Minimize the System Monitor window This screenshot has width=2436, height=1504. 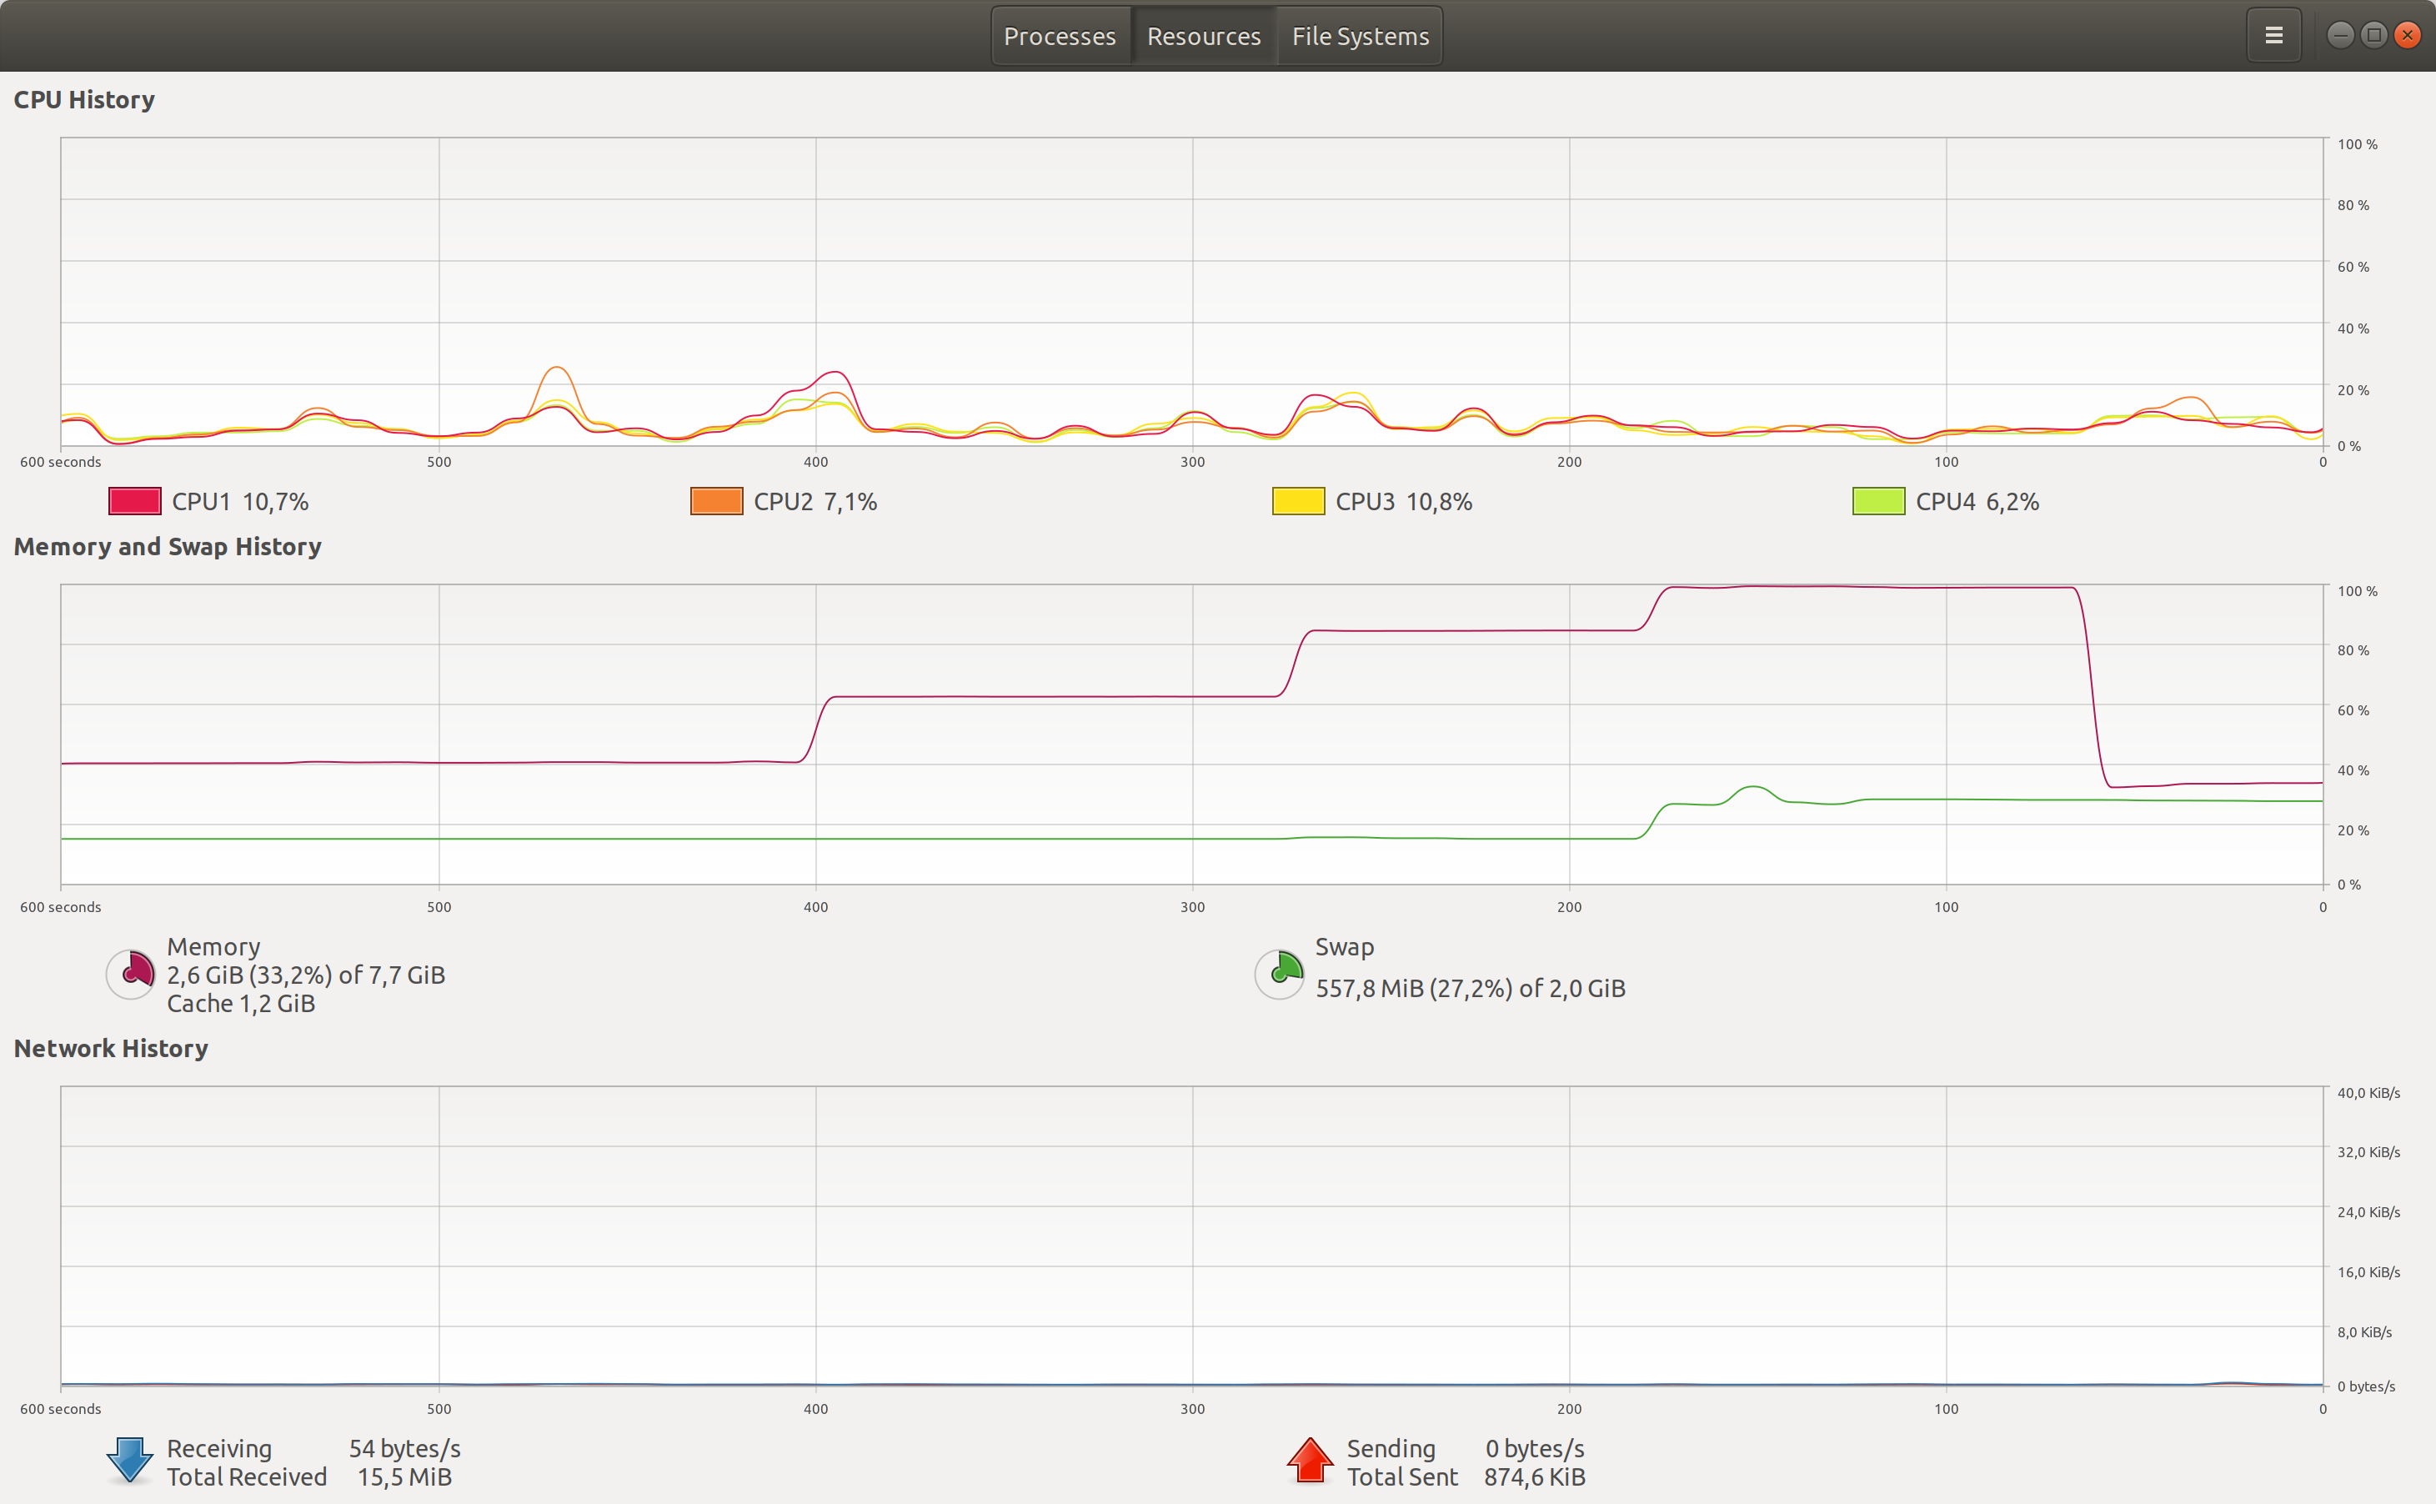(x=2340, y=36)
